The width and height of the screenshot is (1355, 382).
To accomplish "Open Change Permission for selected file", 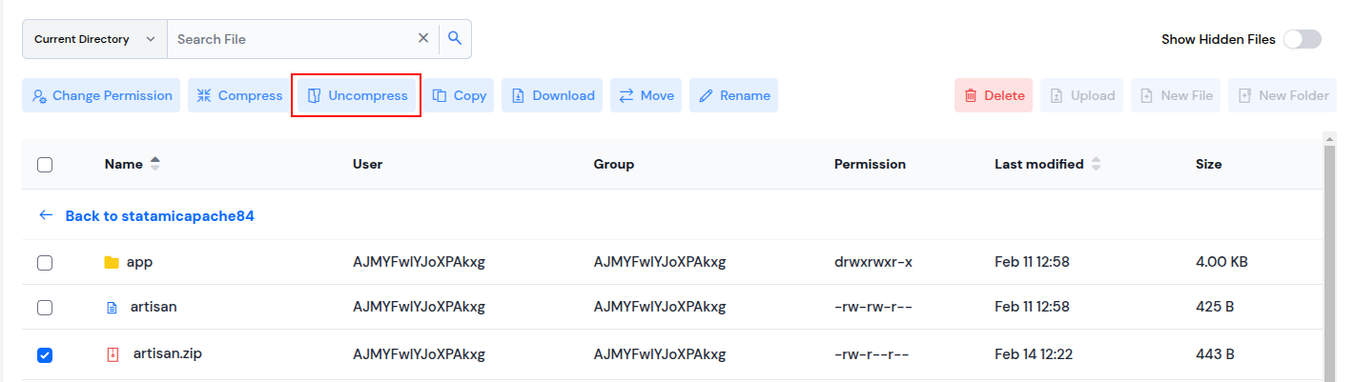I will (101, 95).
